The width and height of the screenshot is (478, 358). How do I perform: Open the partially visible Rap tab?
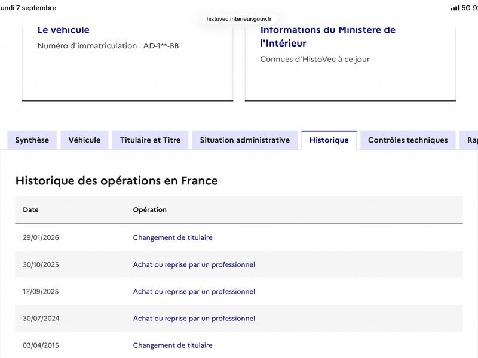tap(469, 140)
